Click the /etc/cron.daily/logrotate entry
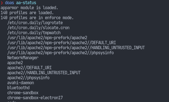The image size is (169, 102). (35, 23)
